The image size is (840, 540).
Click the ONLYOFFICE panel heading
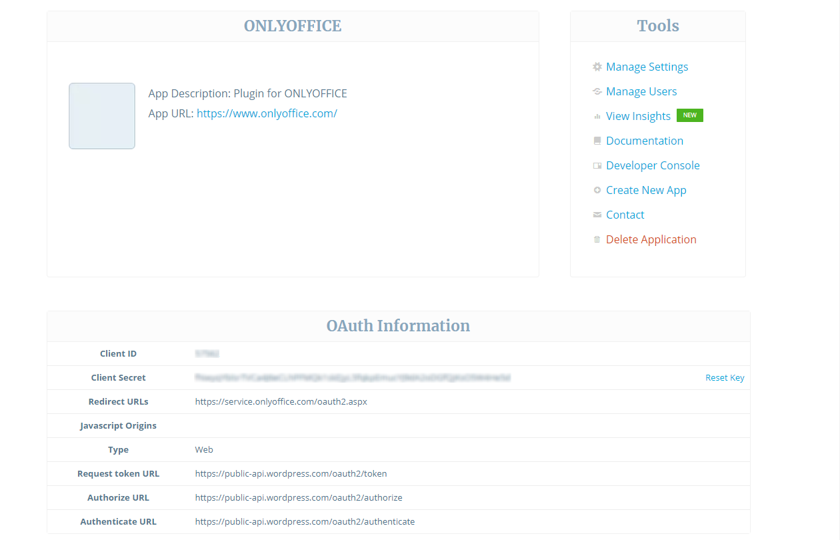pos(293,26)
